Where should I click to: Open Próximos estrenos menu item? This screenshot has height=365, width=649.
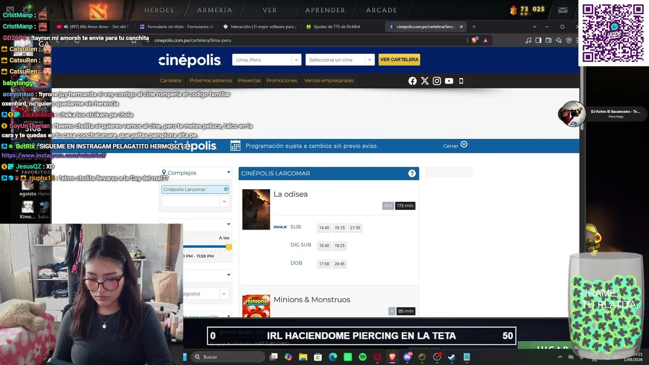[x=211, y=81]
